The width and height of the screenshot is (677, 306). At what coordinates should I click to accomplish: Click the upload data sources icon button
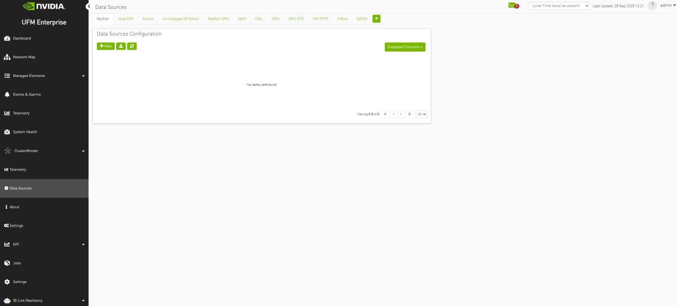pos(121,46)
